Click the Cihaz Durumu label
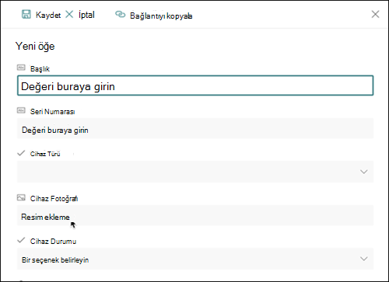This screenshot has height=282, width=389. [53, 242]
